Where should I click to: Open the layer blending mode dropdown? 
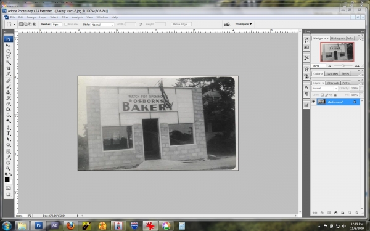(325, 88)
